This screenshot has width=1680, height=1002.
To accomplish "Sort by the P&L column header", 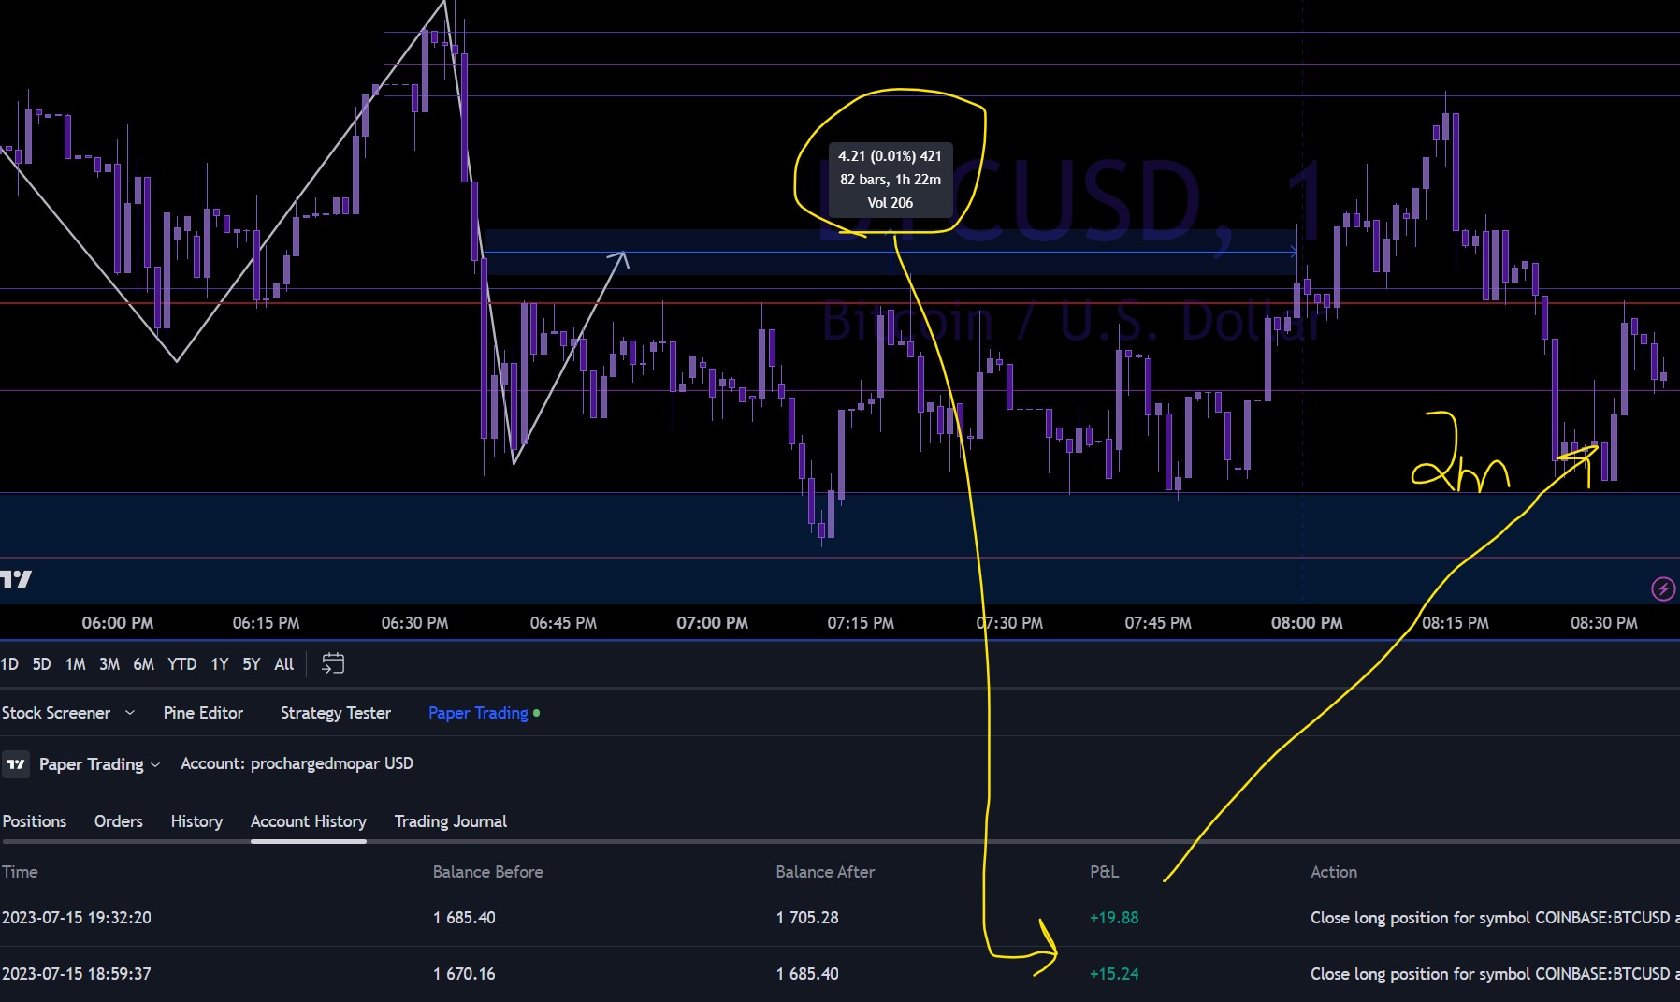I will [x=1104, y=872].
